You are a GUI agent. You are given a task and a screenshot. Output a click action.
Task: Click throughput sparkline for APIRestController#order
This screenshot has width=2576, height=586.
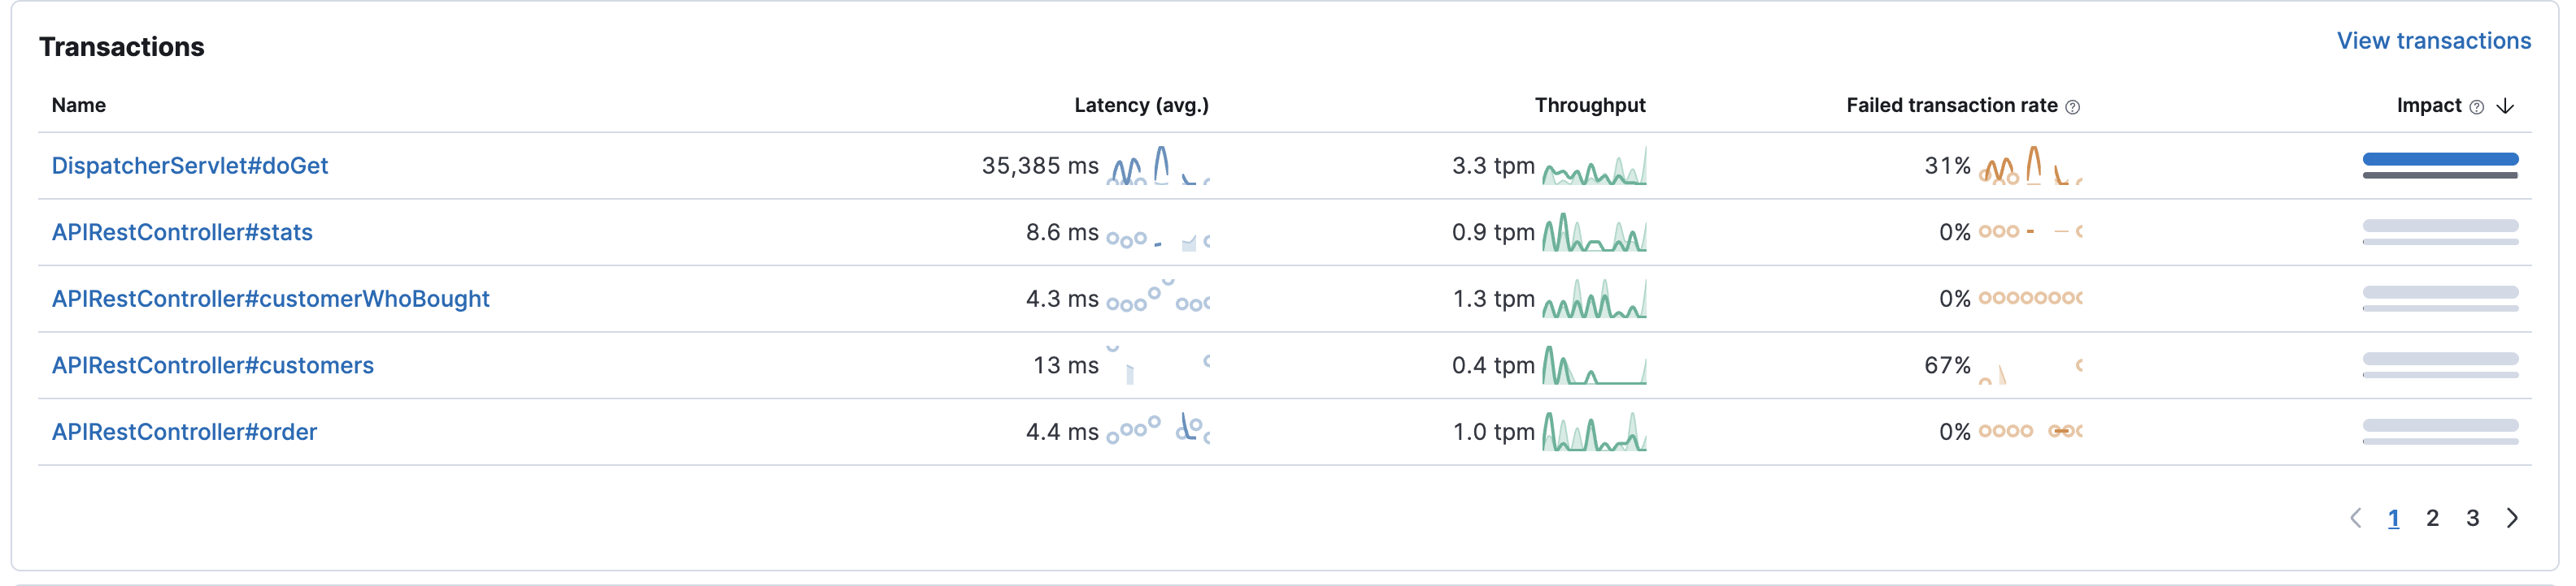[x=1595, y=431]
